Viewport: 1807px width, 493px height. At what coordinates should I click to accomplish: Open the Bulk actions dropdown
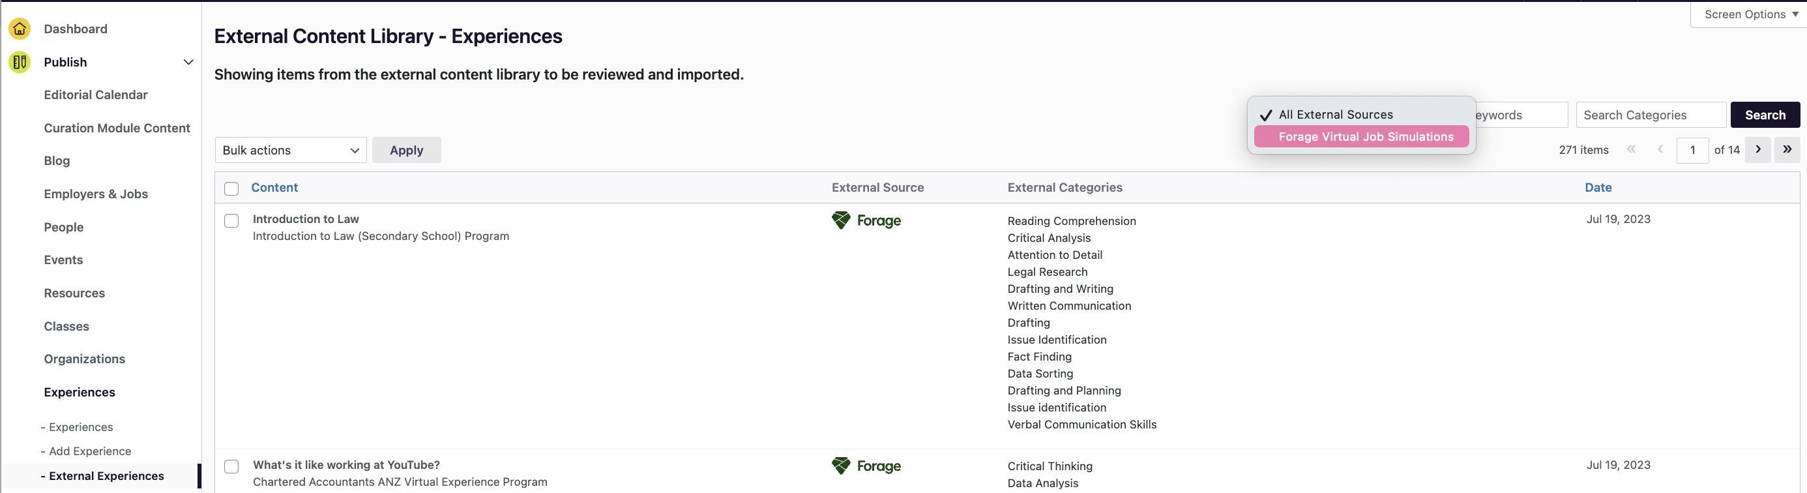tap(291, 151)
